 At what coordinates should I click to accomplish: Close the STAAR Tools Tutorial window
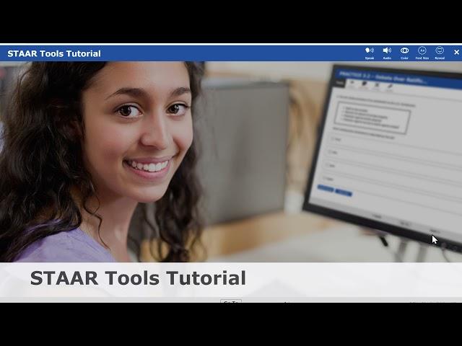456,53
